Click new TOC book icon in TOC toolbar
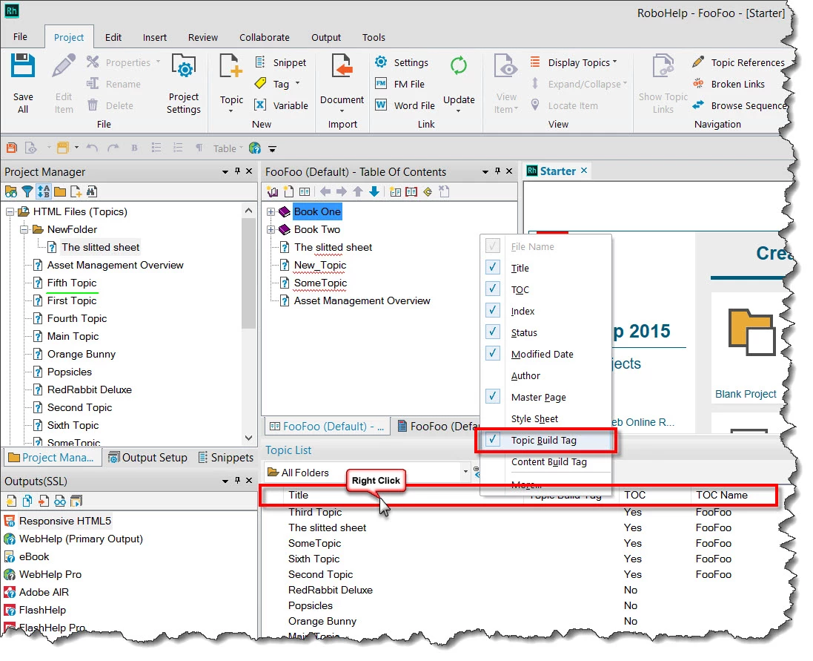 pos(273,192)
